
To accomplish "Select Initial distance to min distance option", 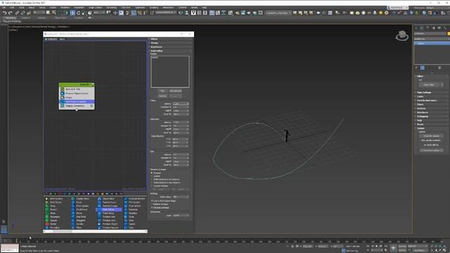I will pos(152,179).
